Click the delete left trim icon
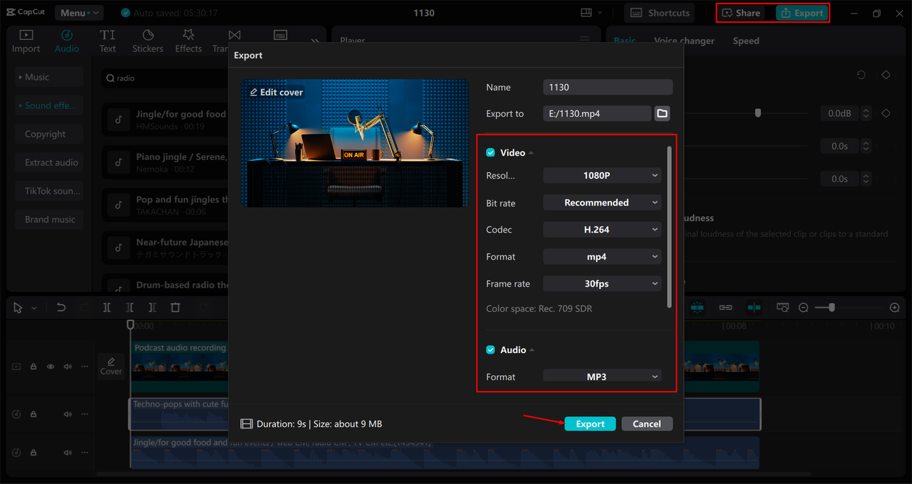Image resolution: width=912 pixels, height=484 pixels. click(130, 307)
